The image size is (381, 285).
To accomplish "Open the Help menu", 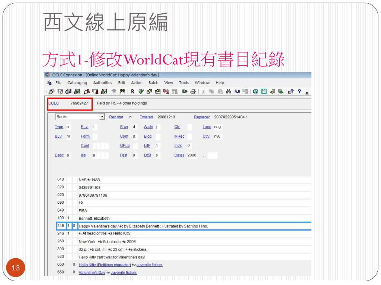I will pyautogui.click(x=220, y=83).
